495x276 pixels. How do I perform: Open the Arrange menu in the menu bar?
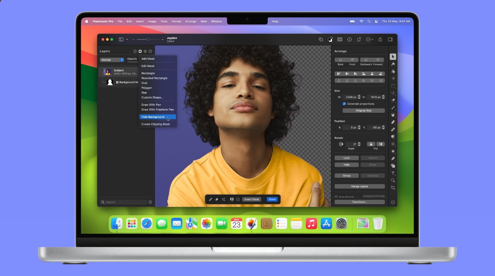point(191,22)
